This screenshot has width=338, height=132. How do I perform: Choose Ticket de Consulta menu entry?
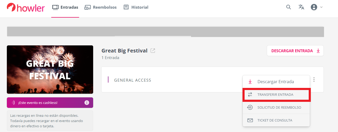coord(276,120)
